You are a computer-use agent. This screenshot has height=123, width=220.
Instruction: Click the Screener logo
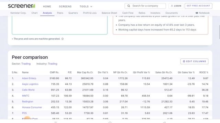pyautogui.click(x=21, y=6)
